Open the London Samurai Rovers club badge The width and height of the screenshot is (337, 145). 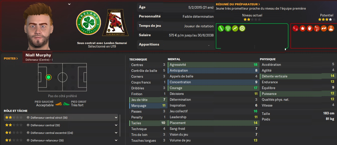[x=115, y=23]
